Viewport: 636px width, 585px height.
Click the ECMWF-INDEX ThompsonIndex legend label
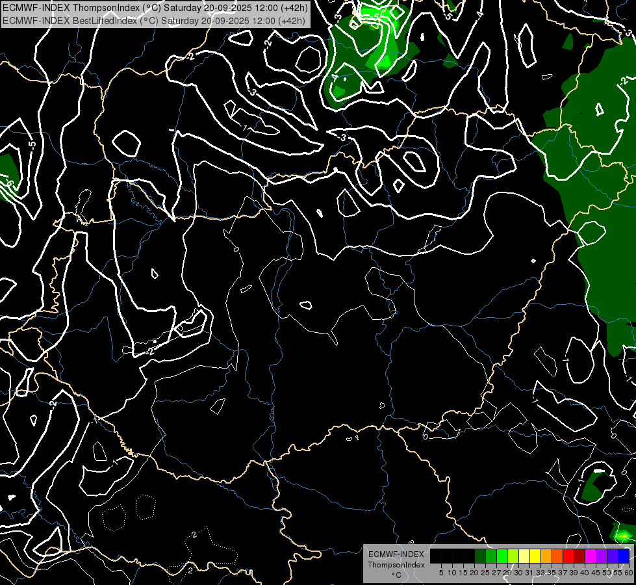(x=396, y=559)
